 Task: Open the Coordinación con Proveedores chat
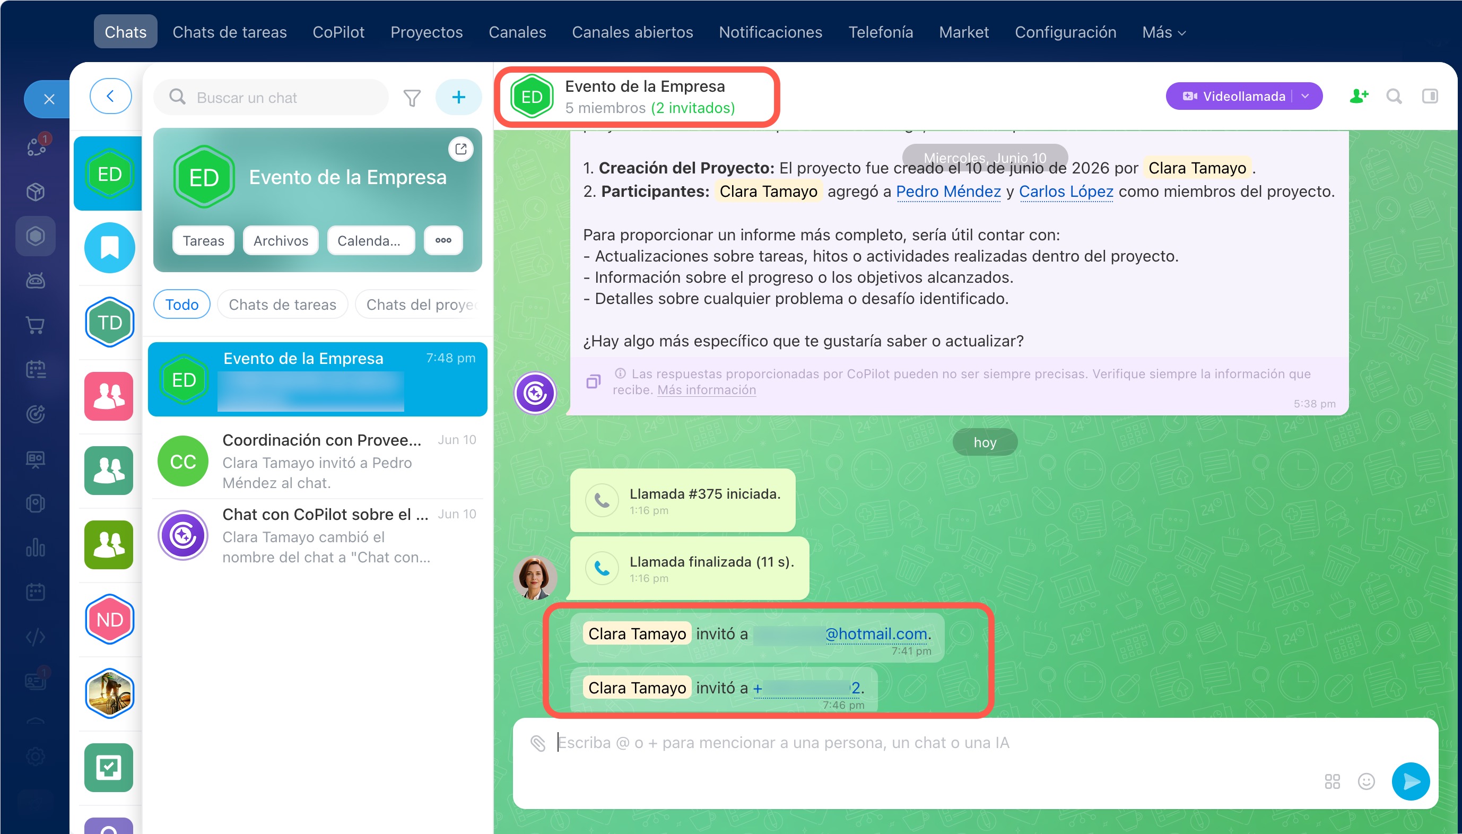coord(318,461)
